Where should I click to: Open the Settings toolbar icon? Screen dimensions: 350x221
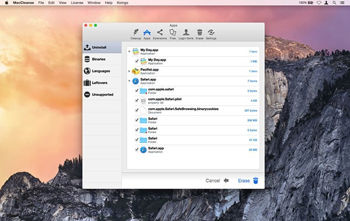(211, 34)
